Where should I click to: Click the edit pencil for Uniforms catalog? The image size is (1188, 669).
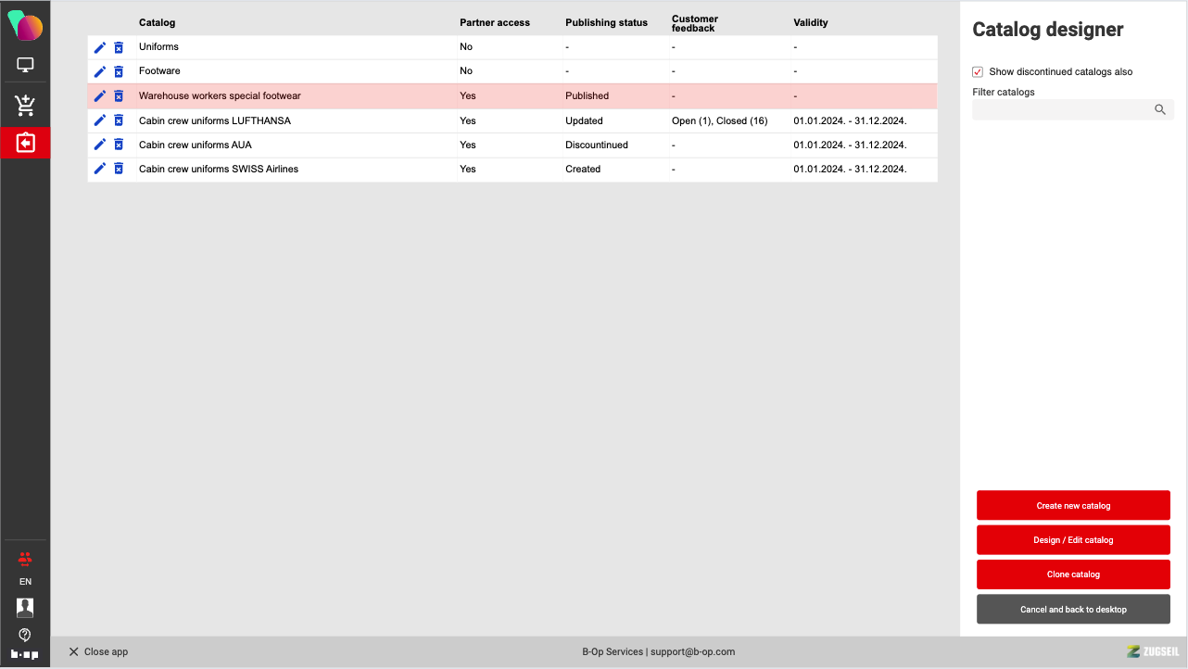(100, 47)
